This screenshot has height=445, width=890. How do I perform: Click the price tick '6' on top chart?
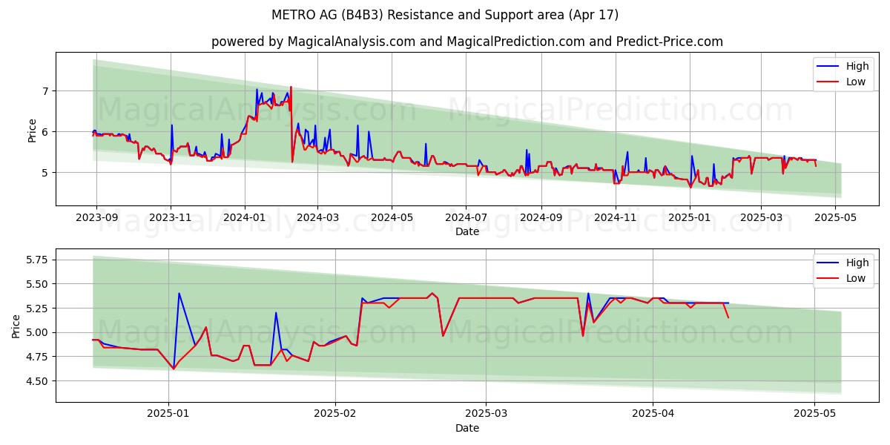[44, 132]
